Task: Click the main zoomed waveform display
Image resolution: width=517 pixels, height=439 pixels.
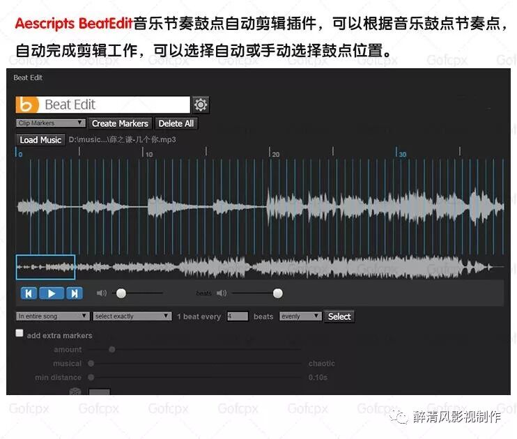Action: pos(260,207)
